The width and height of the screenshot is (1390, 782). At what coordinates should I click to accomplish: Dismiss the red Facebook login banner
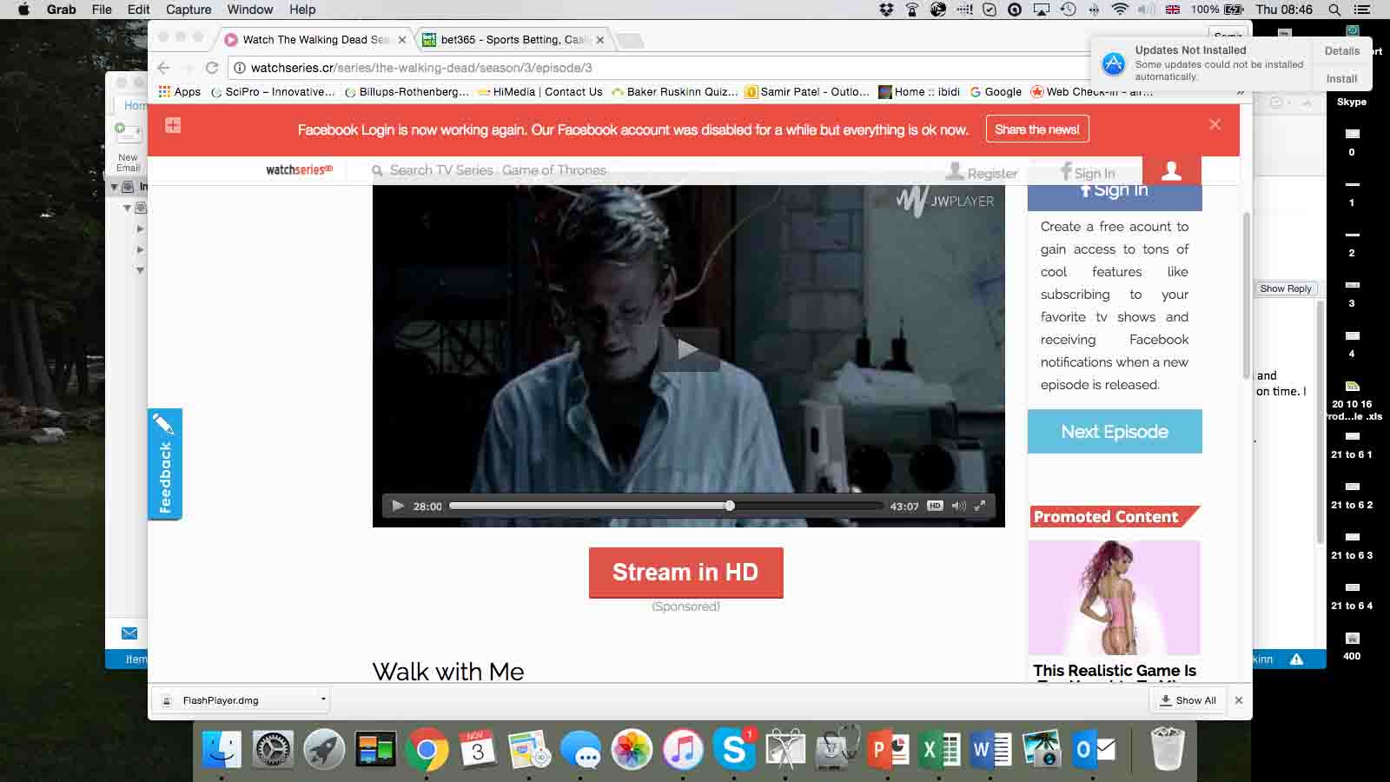click(1215, 125)
